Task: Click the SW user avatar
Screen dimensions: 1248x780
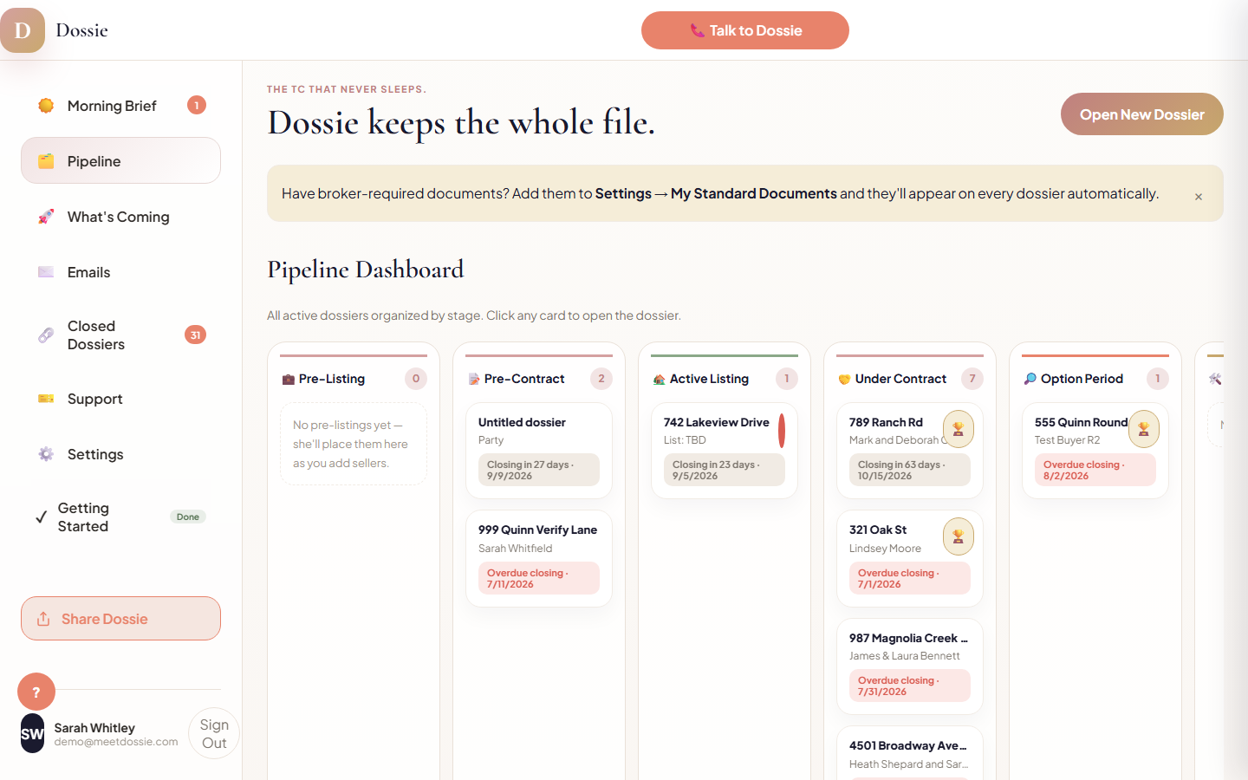Action: 32,734
